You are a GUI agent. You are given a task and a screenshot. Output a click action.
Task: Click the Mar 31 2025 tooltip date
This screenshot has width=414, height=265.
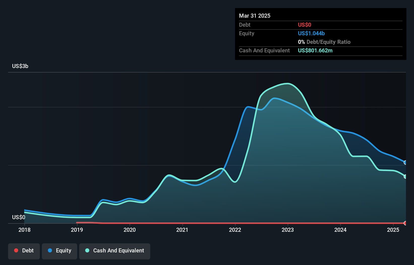(x=255, y=16)
